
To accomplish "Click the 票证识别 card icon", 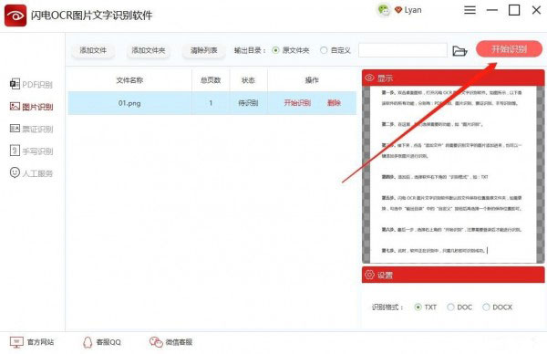I will (x=15, y=129).
